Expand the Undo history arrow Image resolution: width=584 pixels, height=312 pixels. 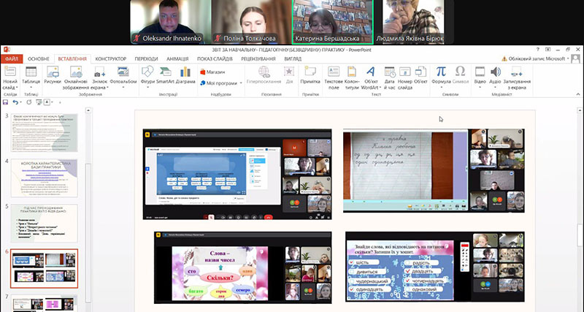(x=21, y=102)
